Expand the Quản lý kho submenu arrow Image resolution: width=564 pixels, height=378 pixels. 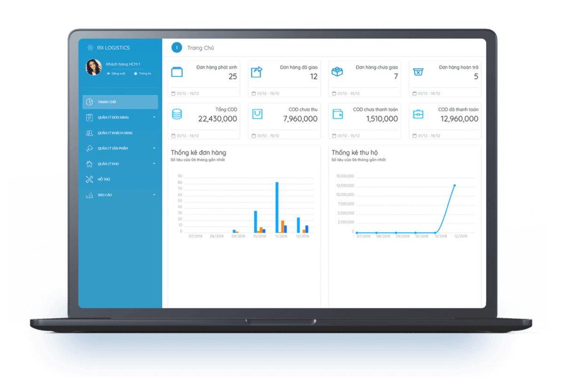click(x=154, y=164)
